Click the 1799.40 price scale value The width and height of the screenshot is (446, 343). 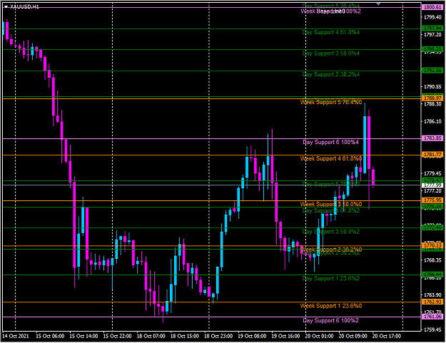pos(432,17)
